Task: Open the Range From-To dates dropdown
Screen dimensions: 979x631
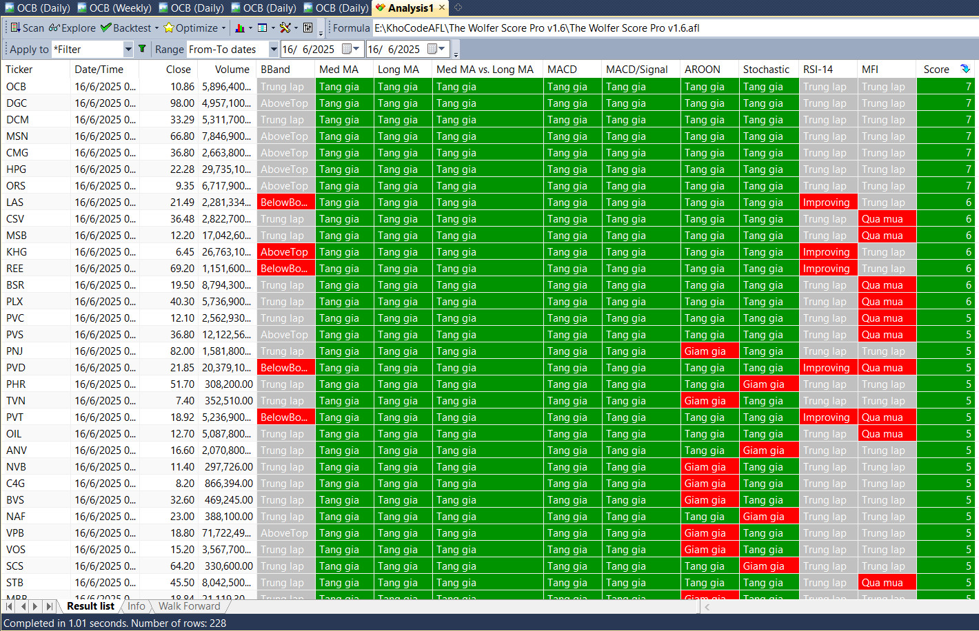Action: [x=274, y=50]
